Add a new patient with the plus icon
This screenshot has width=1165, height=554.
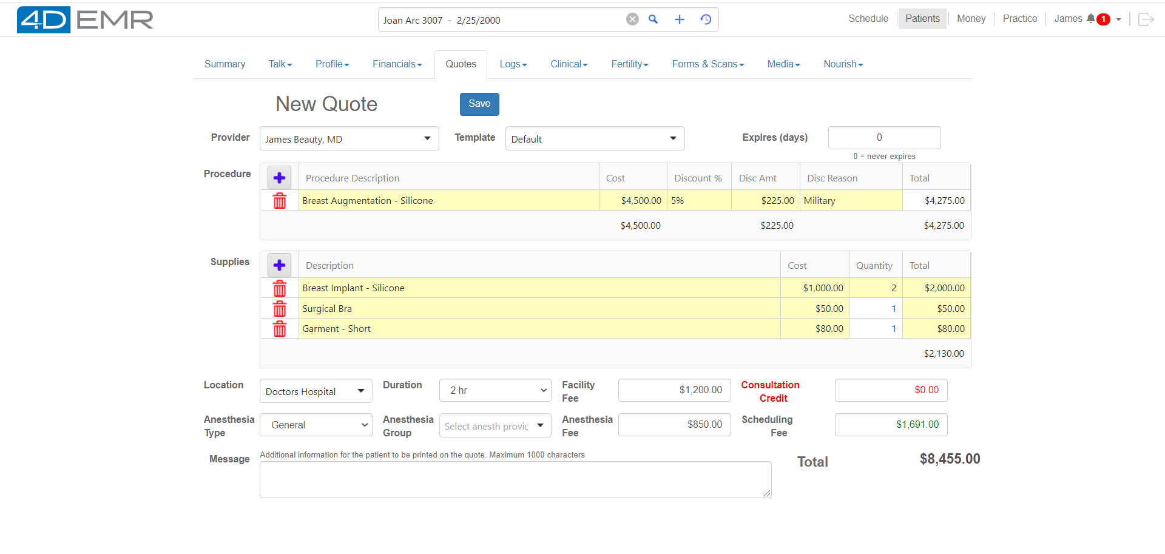coord(679,19)
